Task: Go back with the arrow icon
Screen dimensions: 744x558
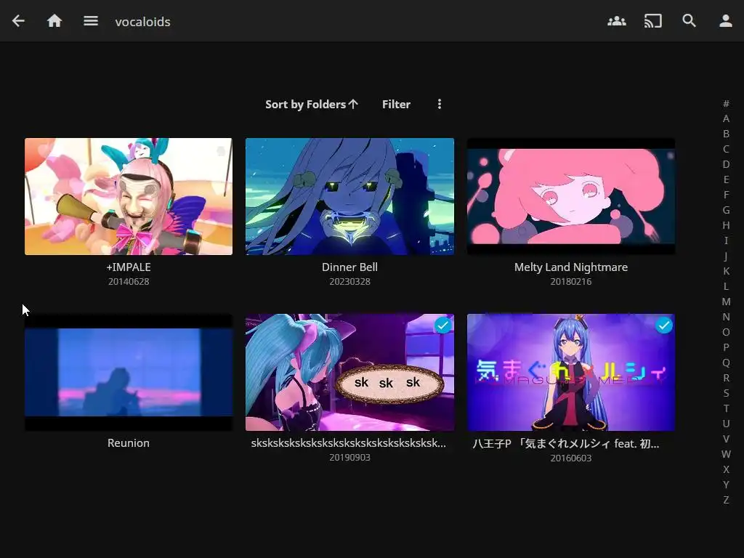Action: pyautogui.click(x=18, y=21)
